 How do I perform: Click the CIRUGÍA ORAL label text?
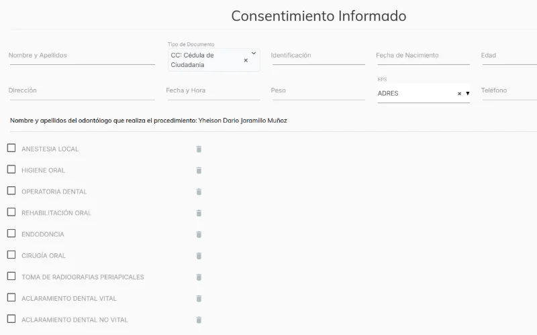44,256
